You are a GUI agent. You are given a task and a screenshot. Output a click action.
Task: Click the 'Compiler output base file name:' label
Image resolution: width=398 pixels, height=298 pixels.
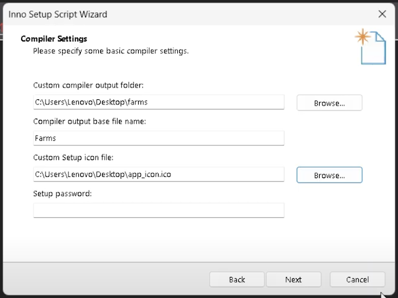(x=90, y=121)
